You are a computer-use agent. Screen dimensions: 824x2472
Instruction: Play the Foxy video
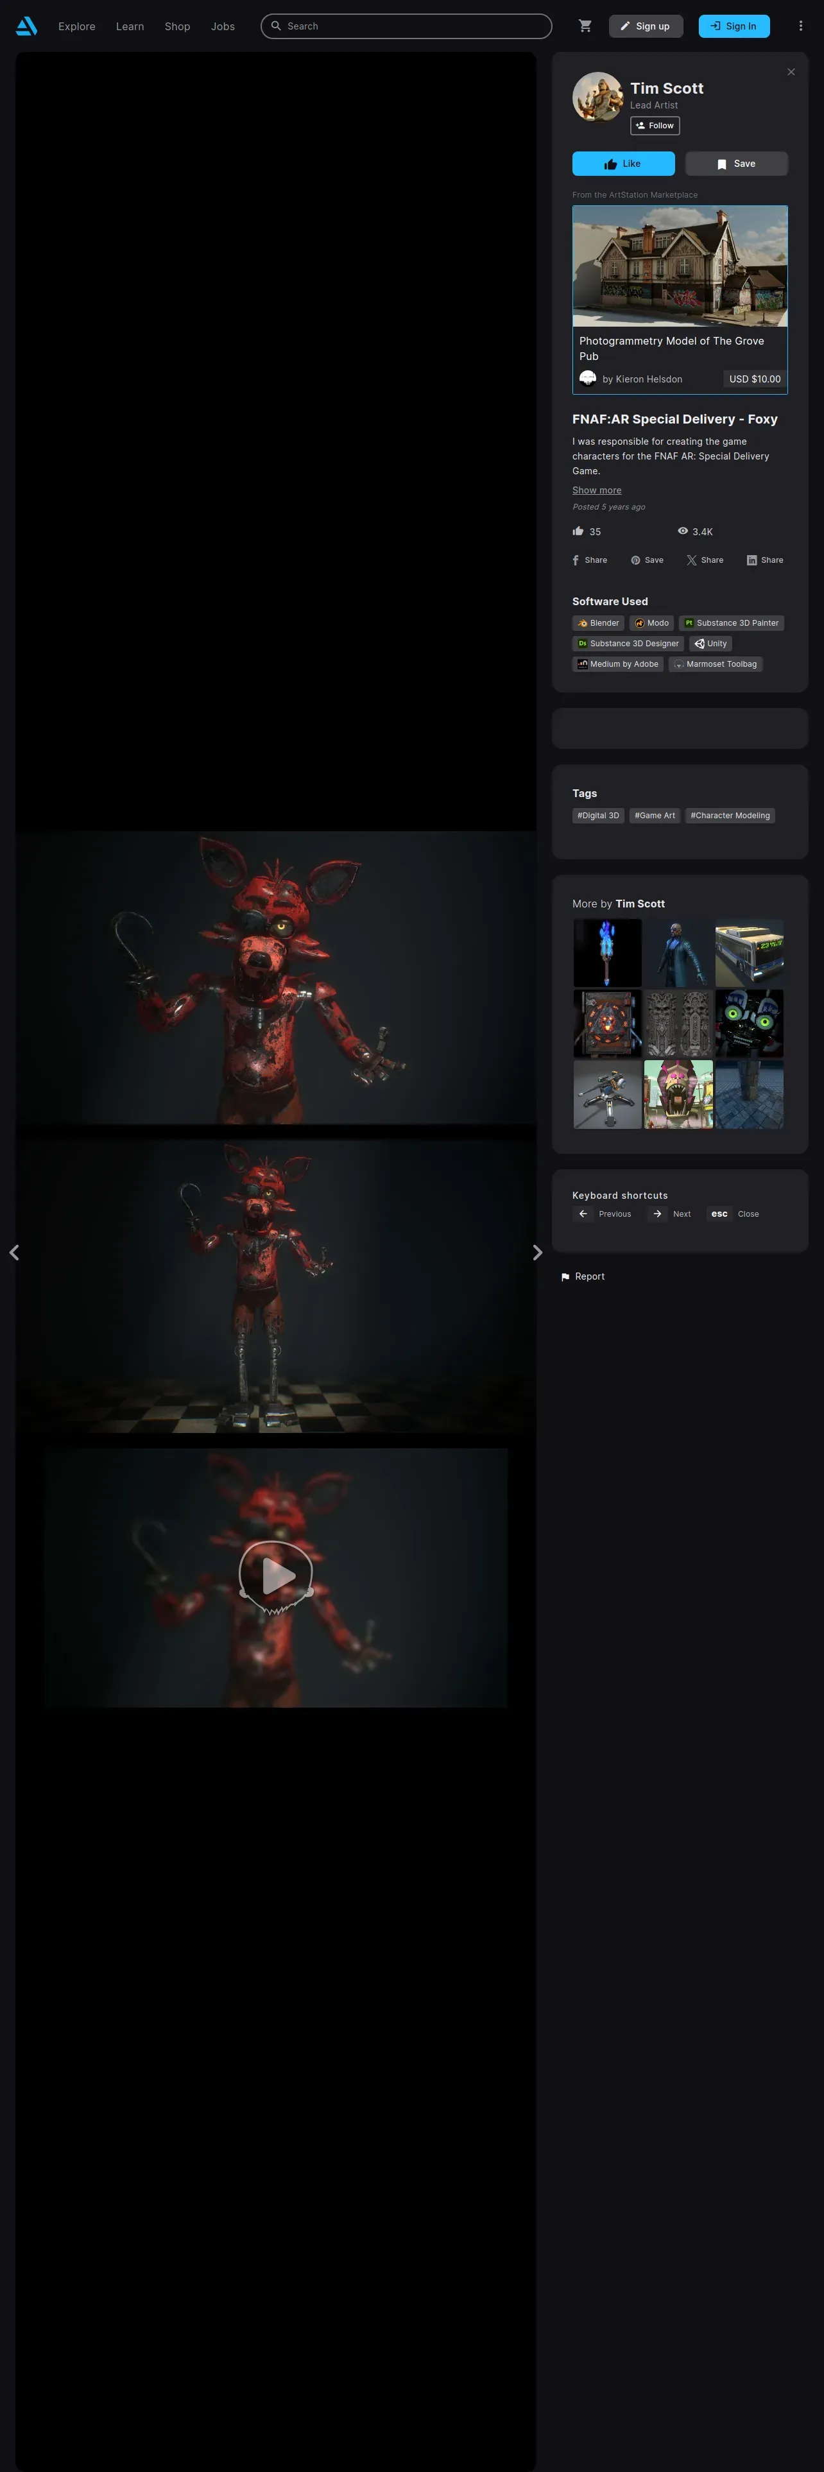point(275,1575)
